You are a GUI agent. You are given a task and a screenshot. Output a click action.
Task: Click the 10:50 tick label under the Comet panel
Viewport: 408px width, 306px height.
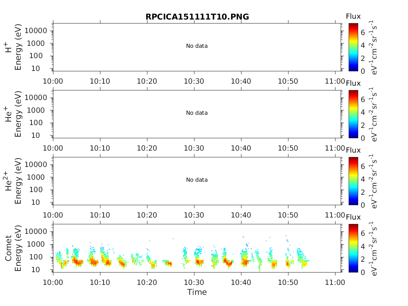point(288,282)
